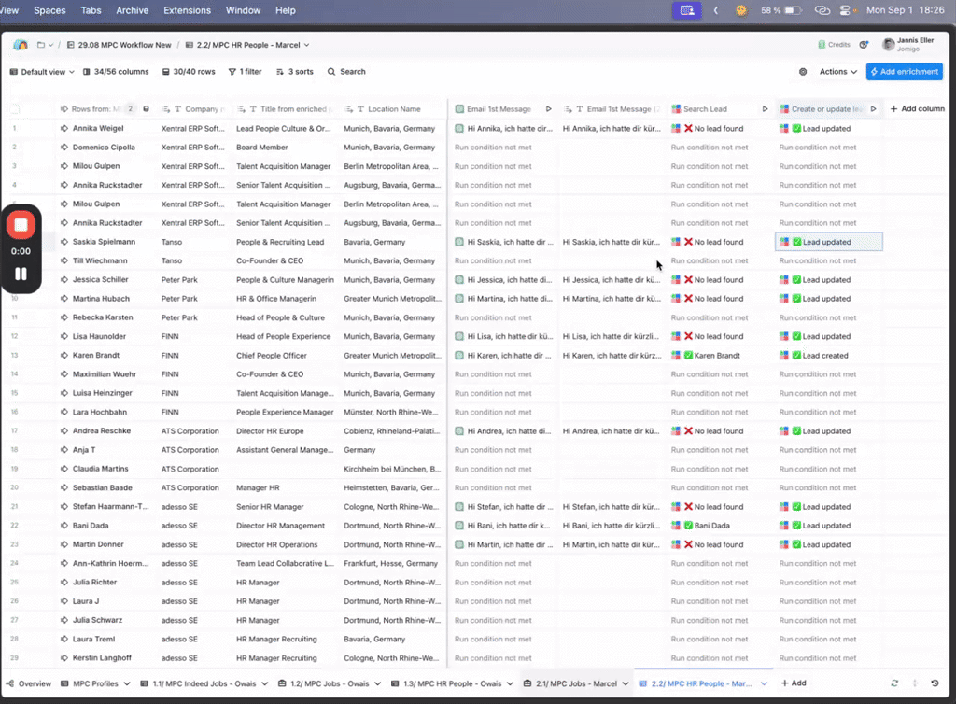Open the 1 filter control
The height and width of the screenshot is (704, 956).
click(246, 72)
